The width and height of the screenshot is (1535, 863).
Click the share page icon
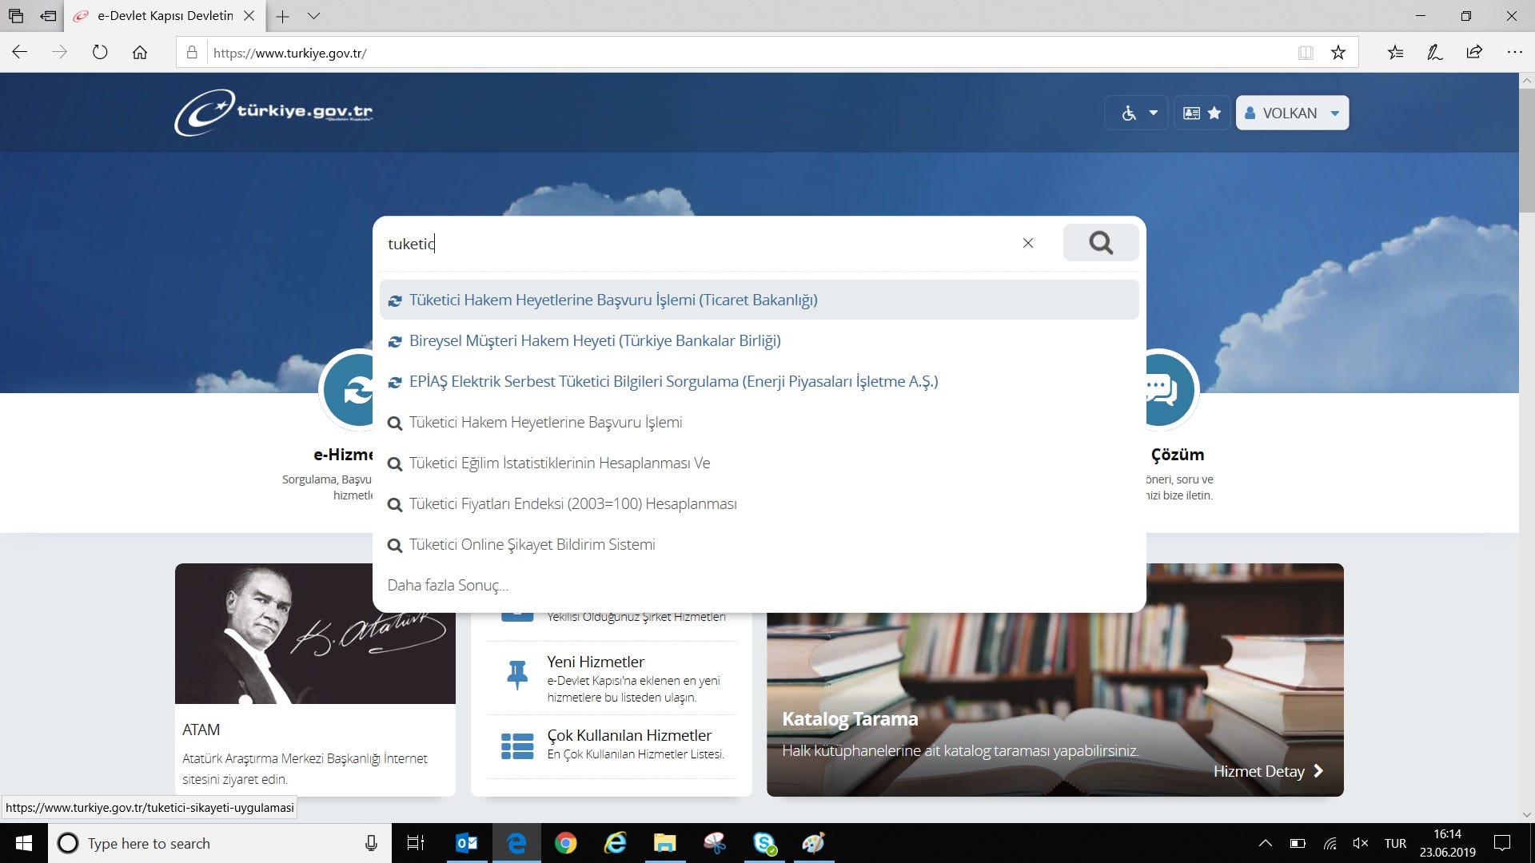[1474, 53]
